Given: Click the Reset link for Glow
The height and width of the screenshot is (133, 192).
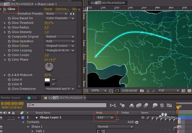Looking at the screenshot, I should [x=48, y=9].
